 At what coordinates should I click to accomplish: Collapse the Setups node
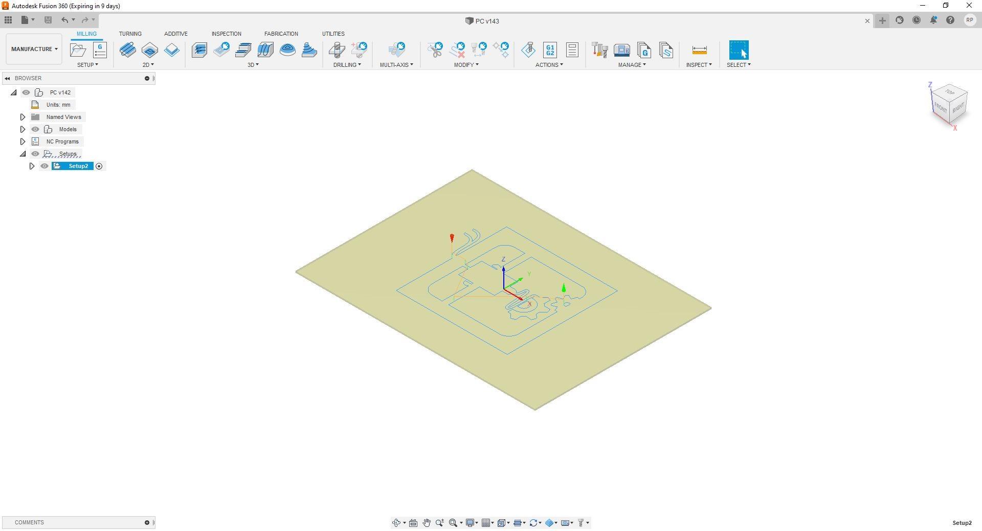[x=23, y=154]
